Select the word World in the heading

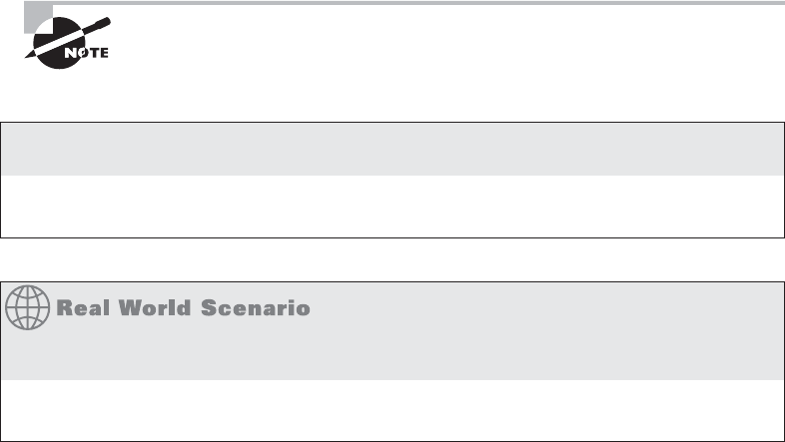point(155,308)
